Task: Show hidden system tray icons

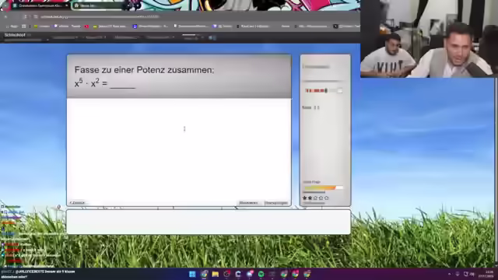Action: tap(449, 274)
